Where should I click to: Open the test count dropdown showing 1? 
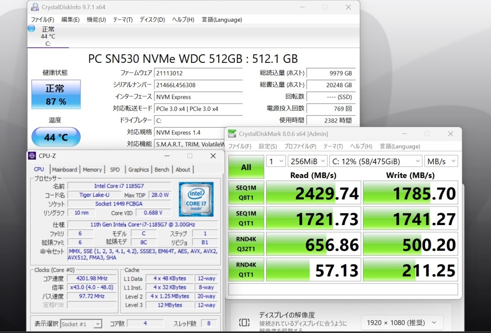tap(275, 161)
